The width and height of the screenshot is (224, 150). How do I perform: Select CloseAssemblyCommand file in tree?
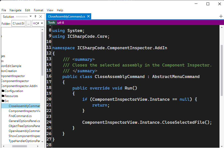(x=24, y=106)
